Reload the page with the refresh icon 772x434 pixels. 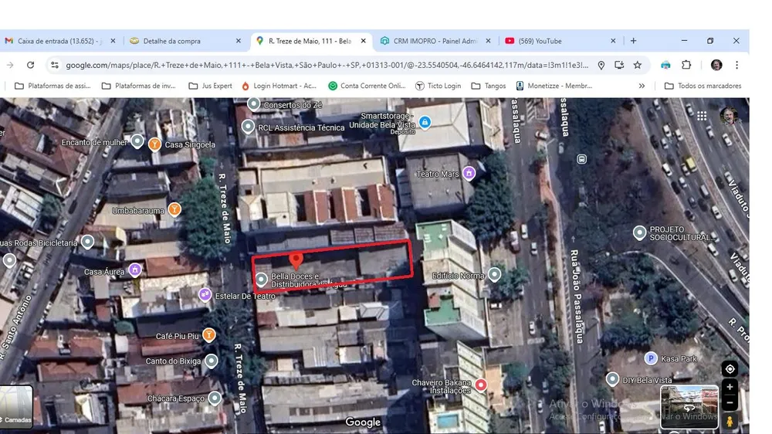point(31,65)
